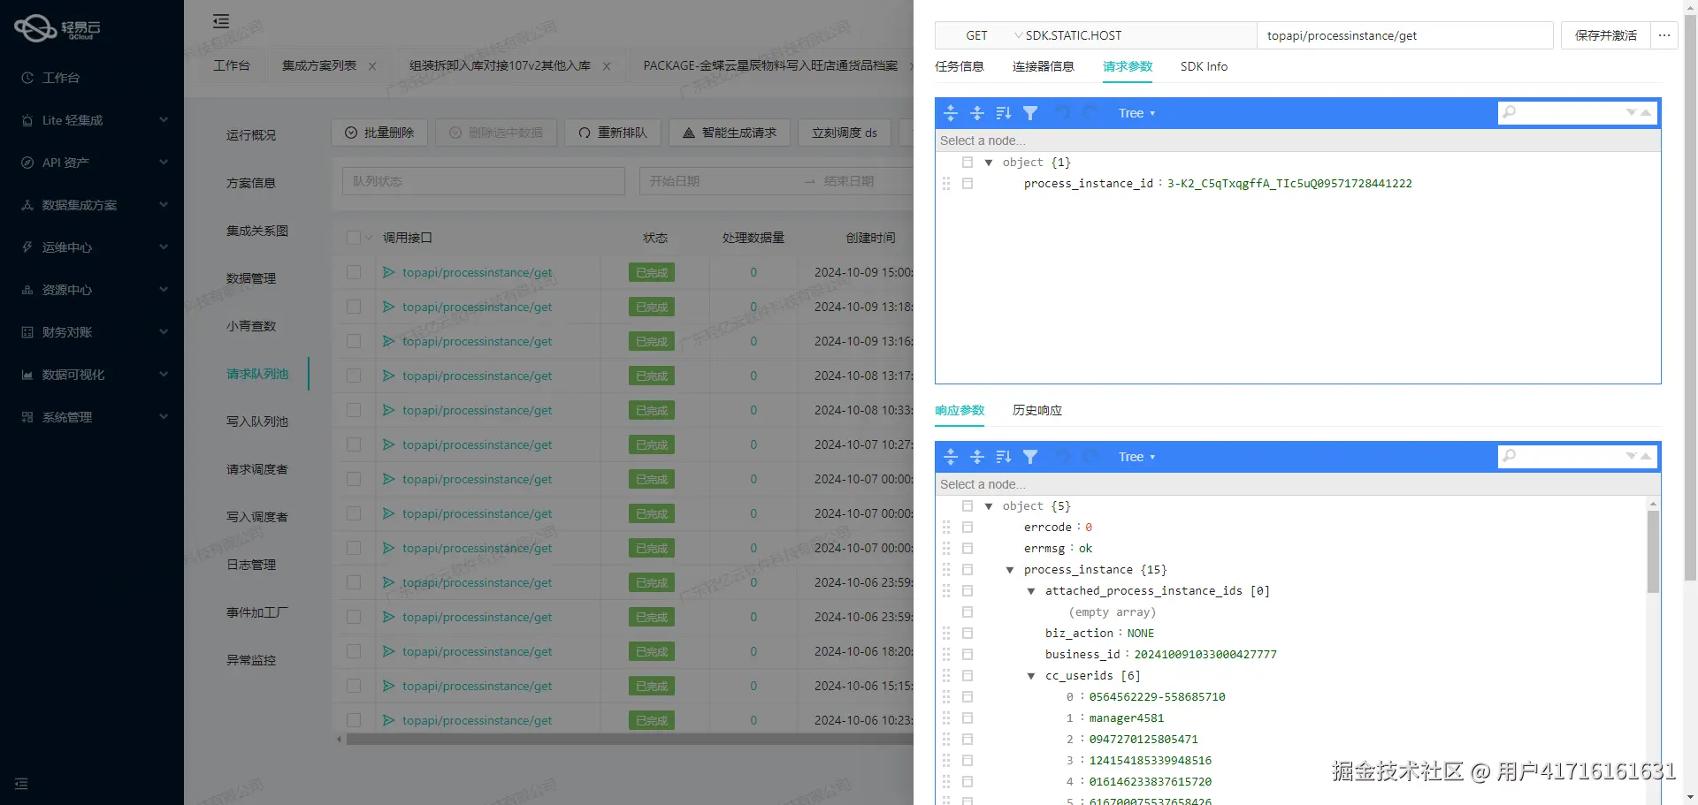The image size is (1698, 805).
Task: Expand the 运维中心 sidebar menu
Action: (x=92, y=247)
